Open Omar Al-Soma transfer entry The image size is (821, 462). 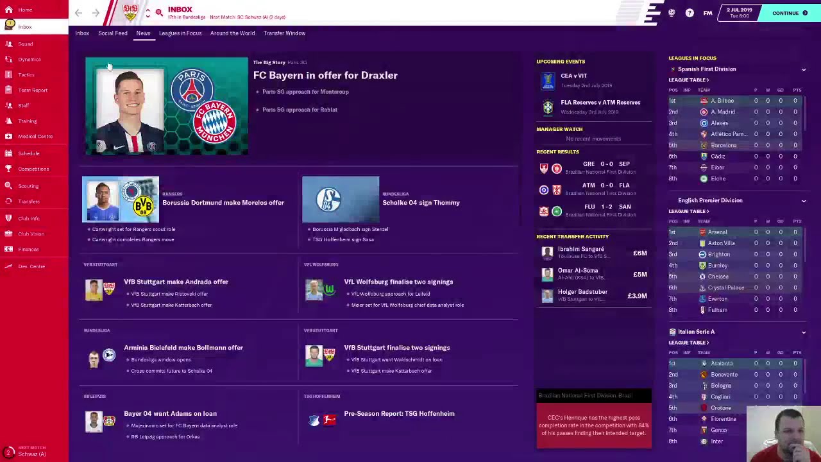click(x=594, y=274)
